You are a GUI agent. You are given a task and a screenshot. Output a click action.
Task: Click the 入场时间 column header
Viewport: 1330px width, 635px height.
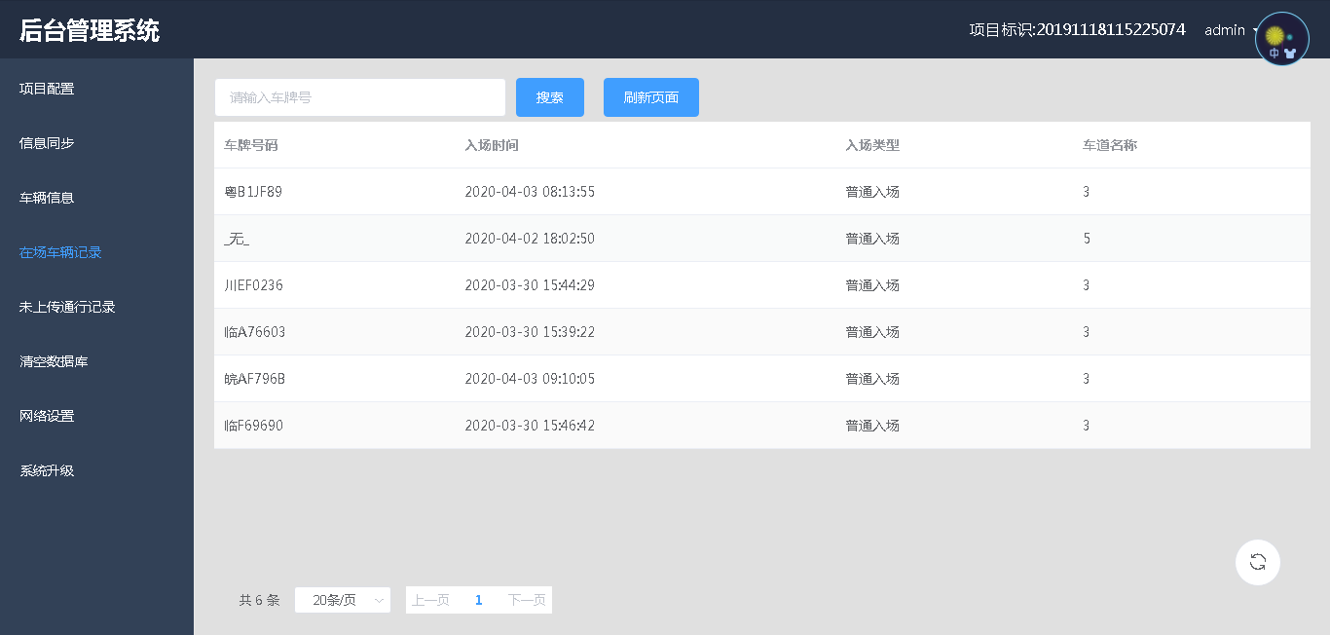coord(492,145)
